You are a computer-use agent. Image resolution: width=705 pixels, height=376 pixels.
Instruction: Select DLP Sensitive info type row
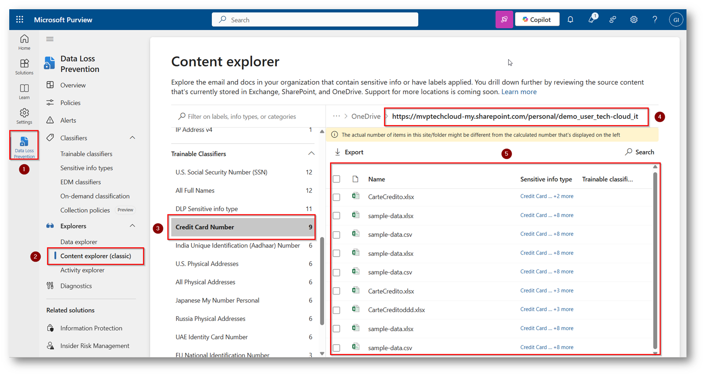243,209
